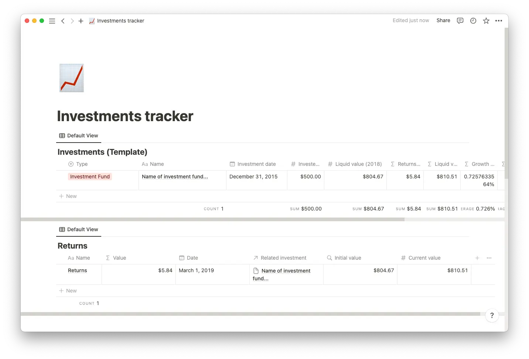
Task: Favorite the page using star icon
Action: pos(486,21)
